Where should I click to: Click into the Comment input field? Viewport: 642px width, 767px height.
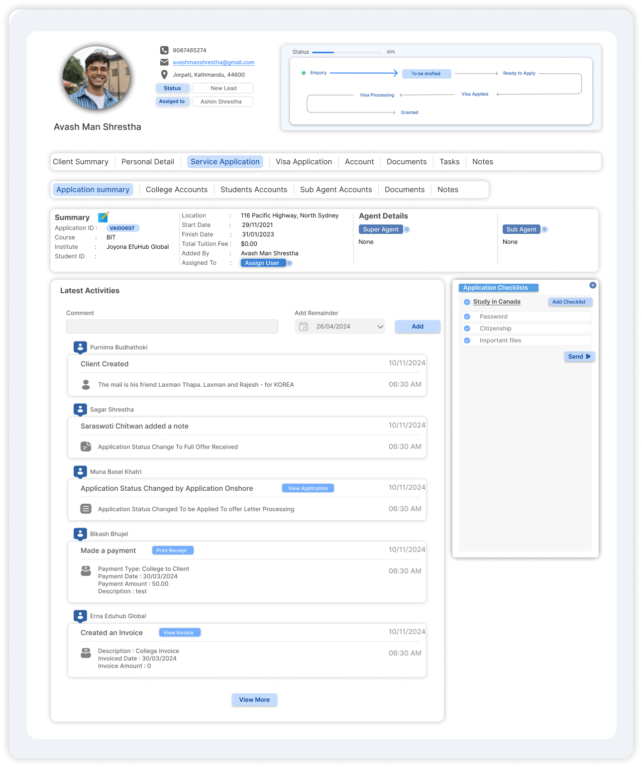click(x=172, y=327)
